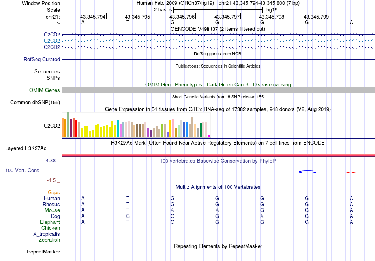Click the RepeatMasker track label
This screenshot has width=375, height=261.
[x=43, y=252]
